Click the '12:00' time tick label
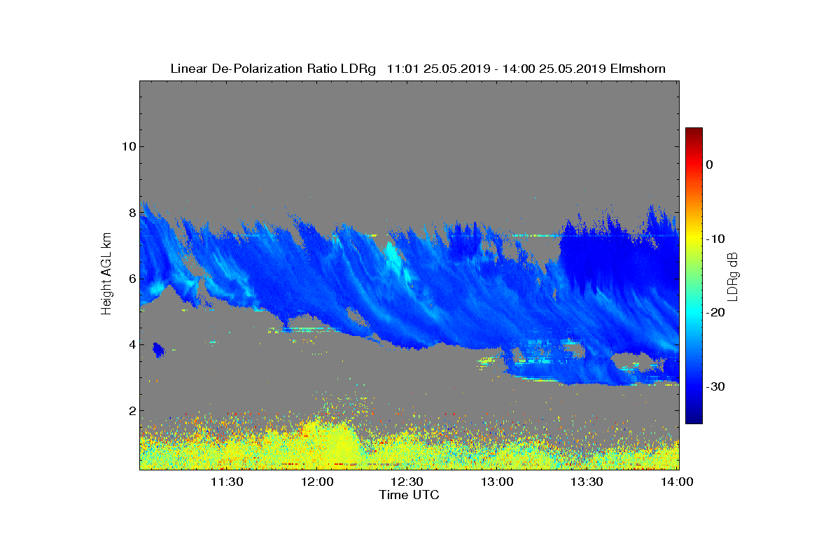840x560 pixels. 317,482
